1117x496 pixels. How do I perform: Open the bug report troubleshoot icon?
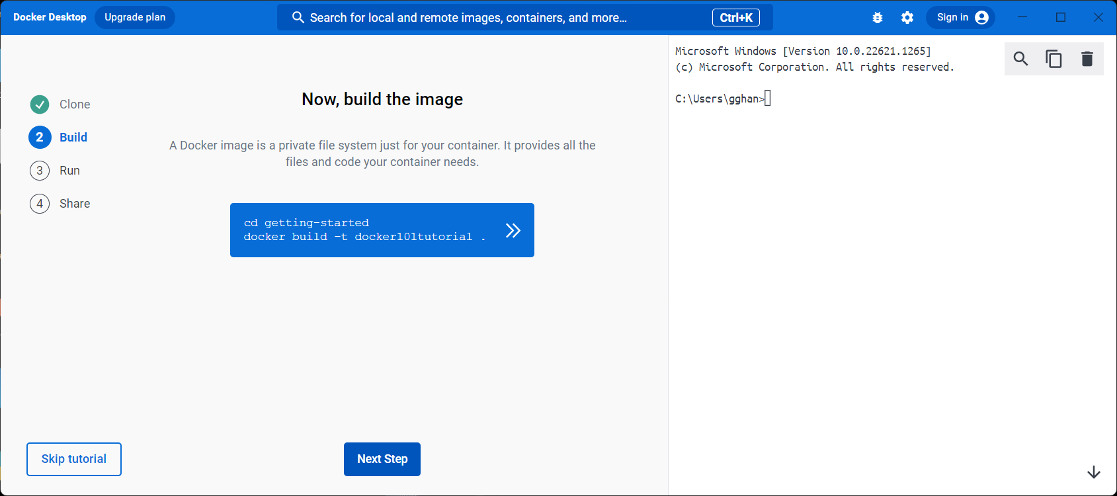pyautogui.click(x=878, y=18)
